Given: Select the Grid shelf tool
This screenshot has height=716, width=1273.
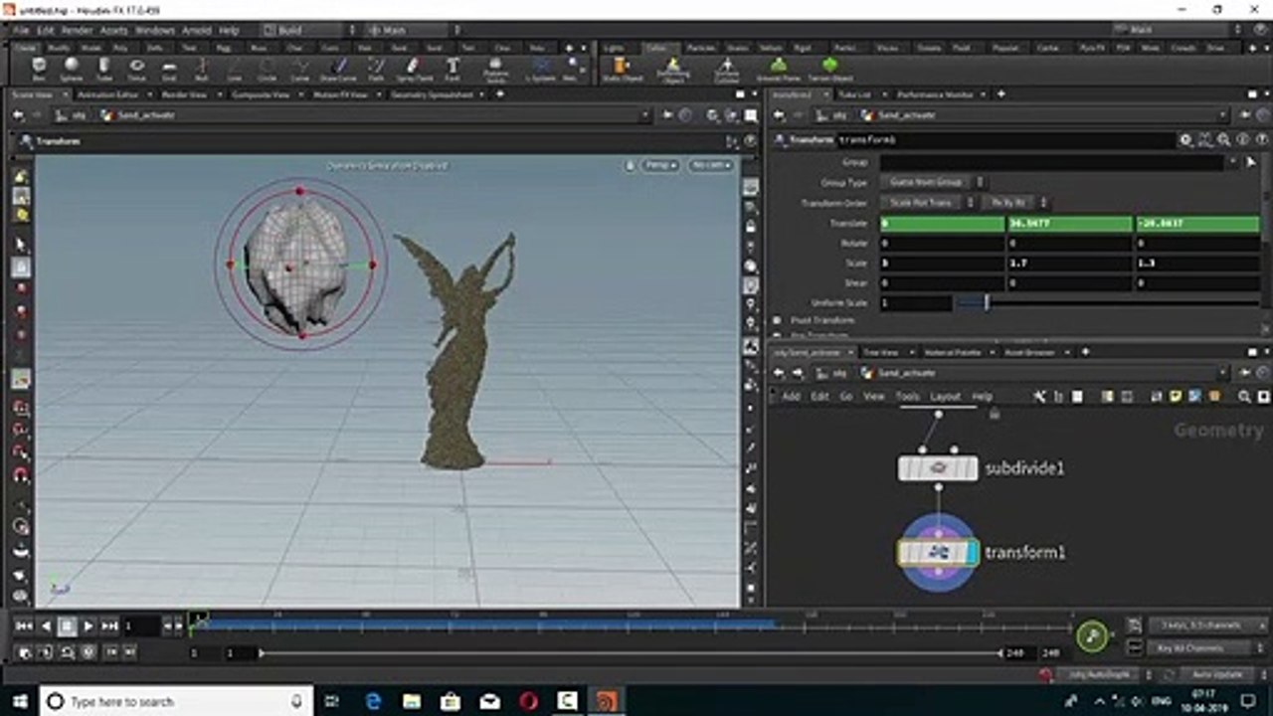Looking at the screenshot, I should 169,69.
